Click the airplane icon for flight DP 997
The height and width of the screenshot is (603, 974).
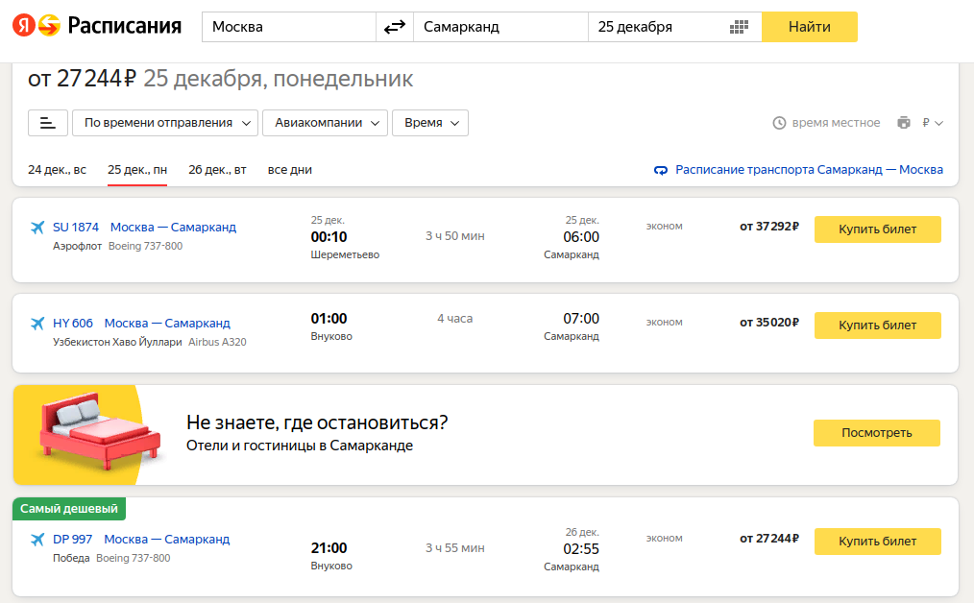click(37, 540)
